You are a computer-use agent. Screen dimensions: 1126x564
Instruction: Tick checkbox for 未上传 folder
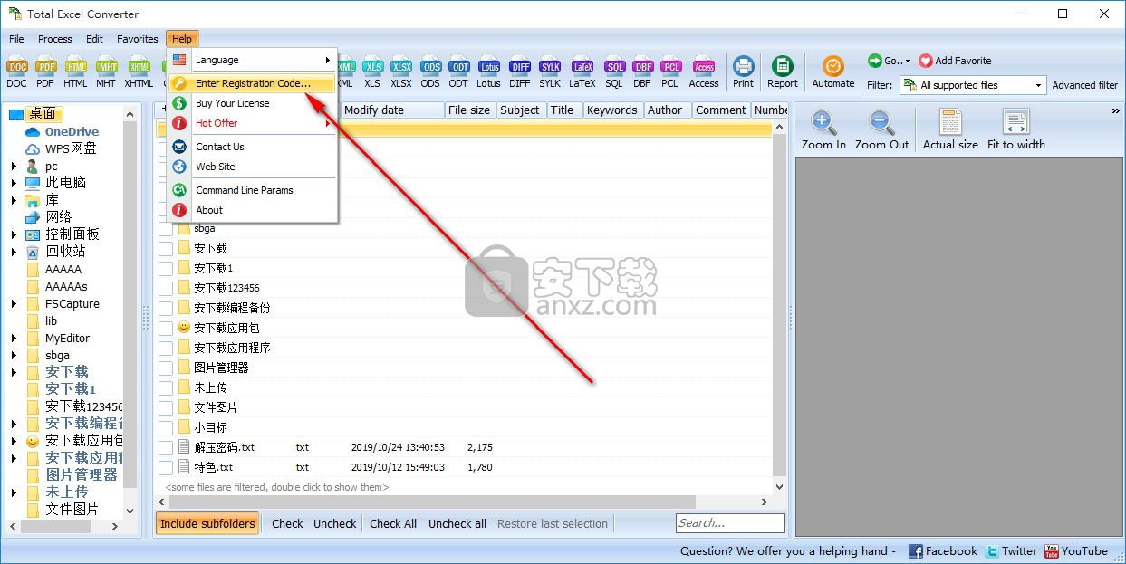pyautogui.click(x=166, y=387)
